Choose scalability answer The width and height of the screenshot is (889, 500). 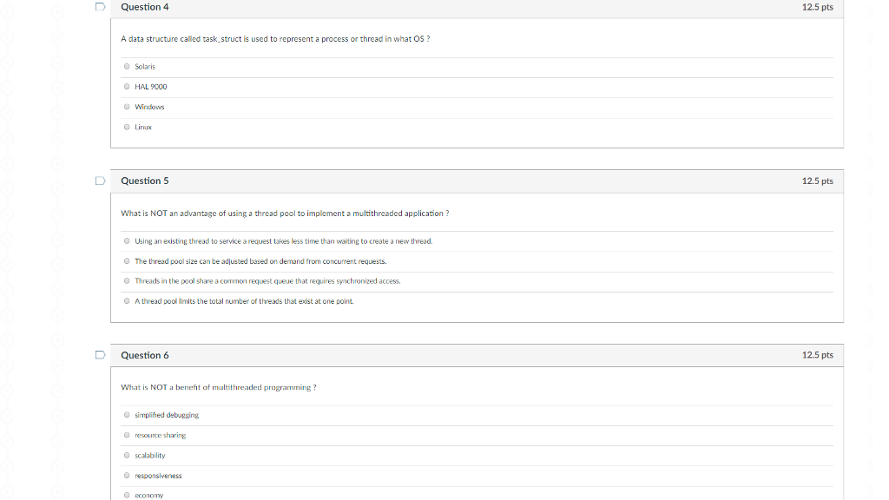point(127,455)
